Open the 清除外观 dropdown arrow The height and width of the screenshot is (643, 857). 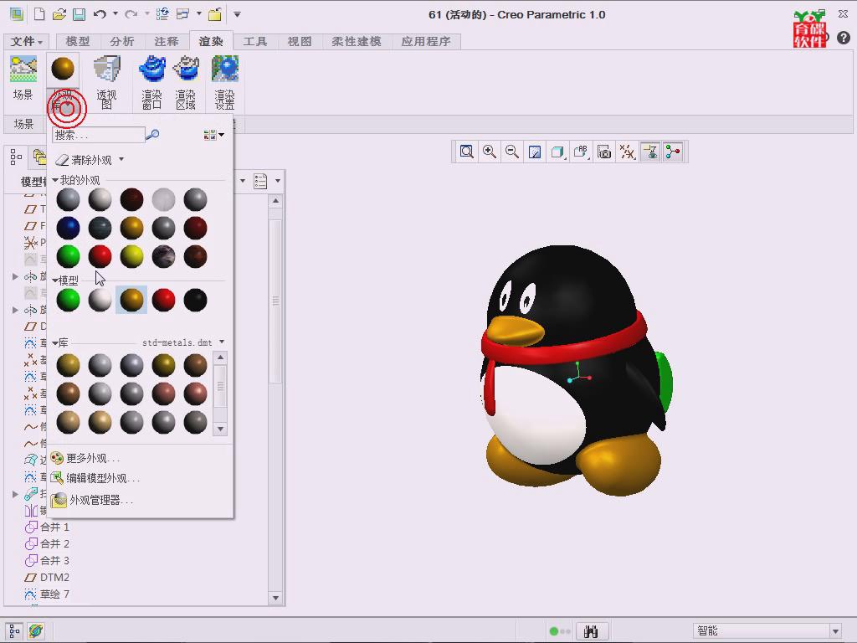[121, 159]
